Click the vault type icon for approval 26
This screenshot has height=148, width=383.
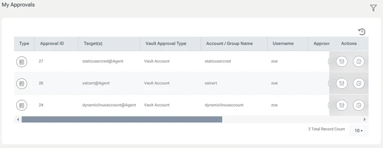22,83
